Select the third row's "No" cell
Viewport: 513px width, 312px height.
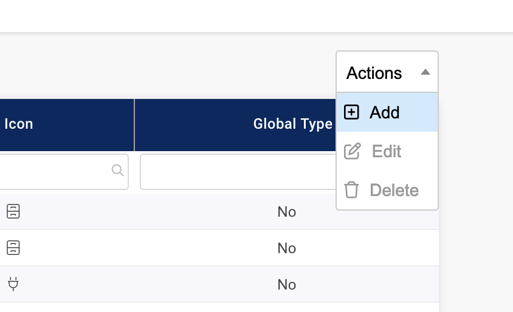[x=286, y=285]
